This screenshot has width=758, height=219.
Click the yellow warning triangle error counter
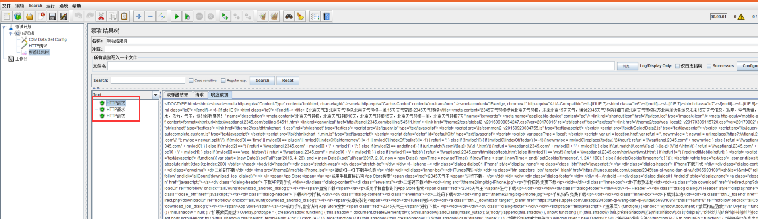click(x=741, y=17)
